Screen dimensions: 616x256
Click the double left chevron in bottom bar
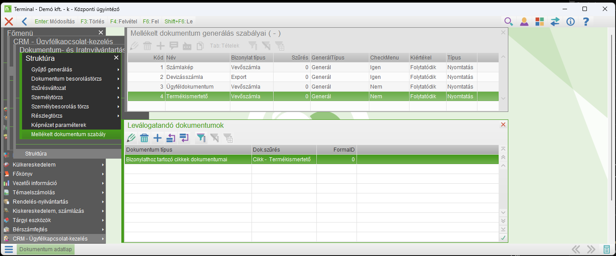coord(576,249)
